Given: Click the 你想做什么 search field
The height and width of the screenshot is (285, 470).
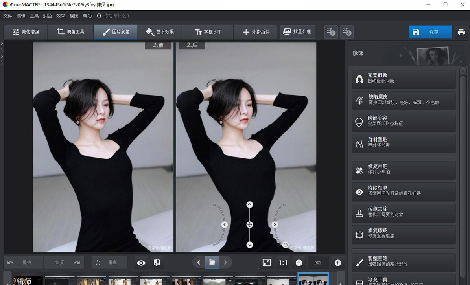Looking at the screenshot, I should 117,16.
